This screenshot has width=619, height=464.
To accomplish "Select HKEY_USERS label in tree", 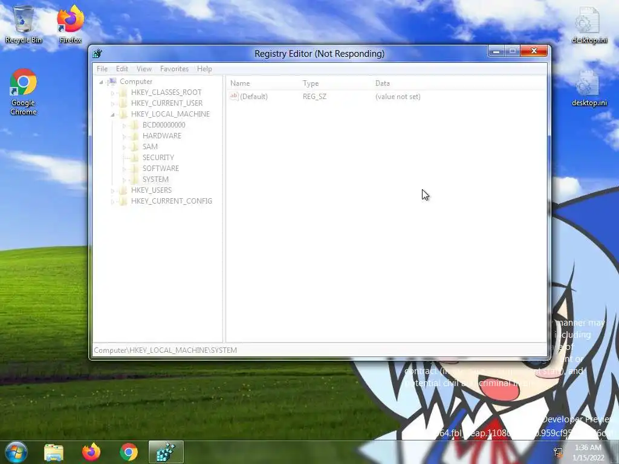I will 151,190.
